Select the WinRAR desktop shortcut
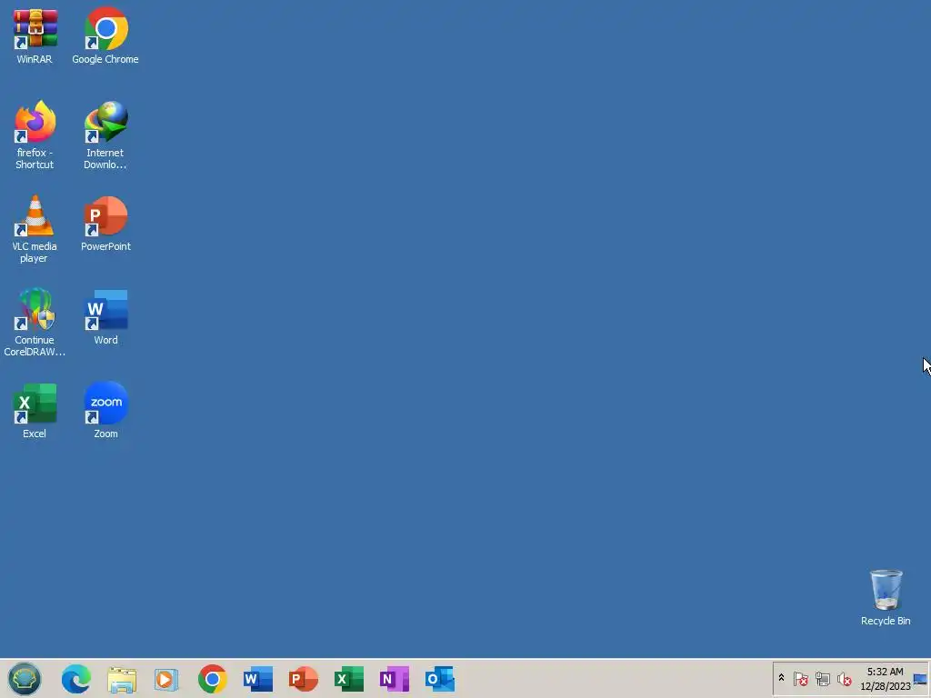The image size is (931, 698). point(35,35)
